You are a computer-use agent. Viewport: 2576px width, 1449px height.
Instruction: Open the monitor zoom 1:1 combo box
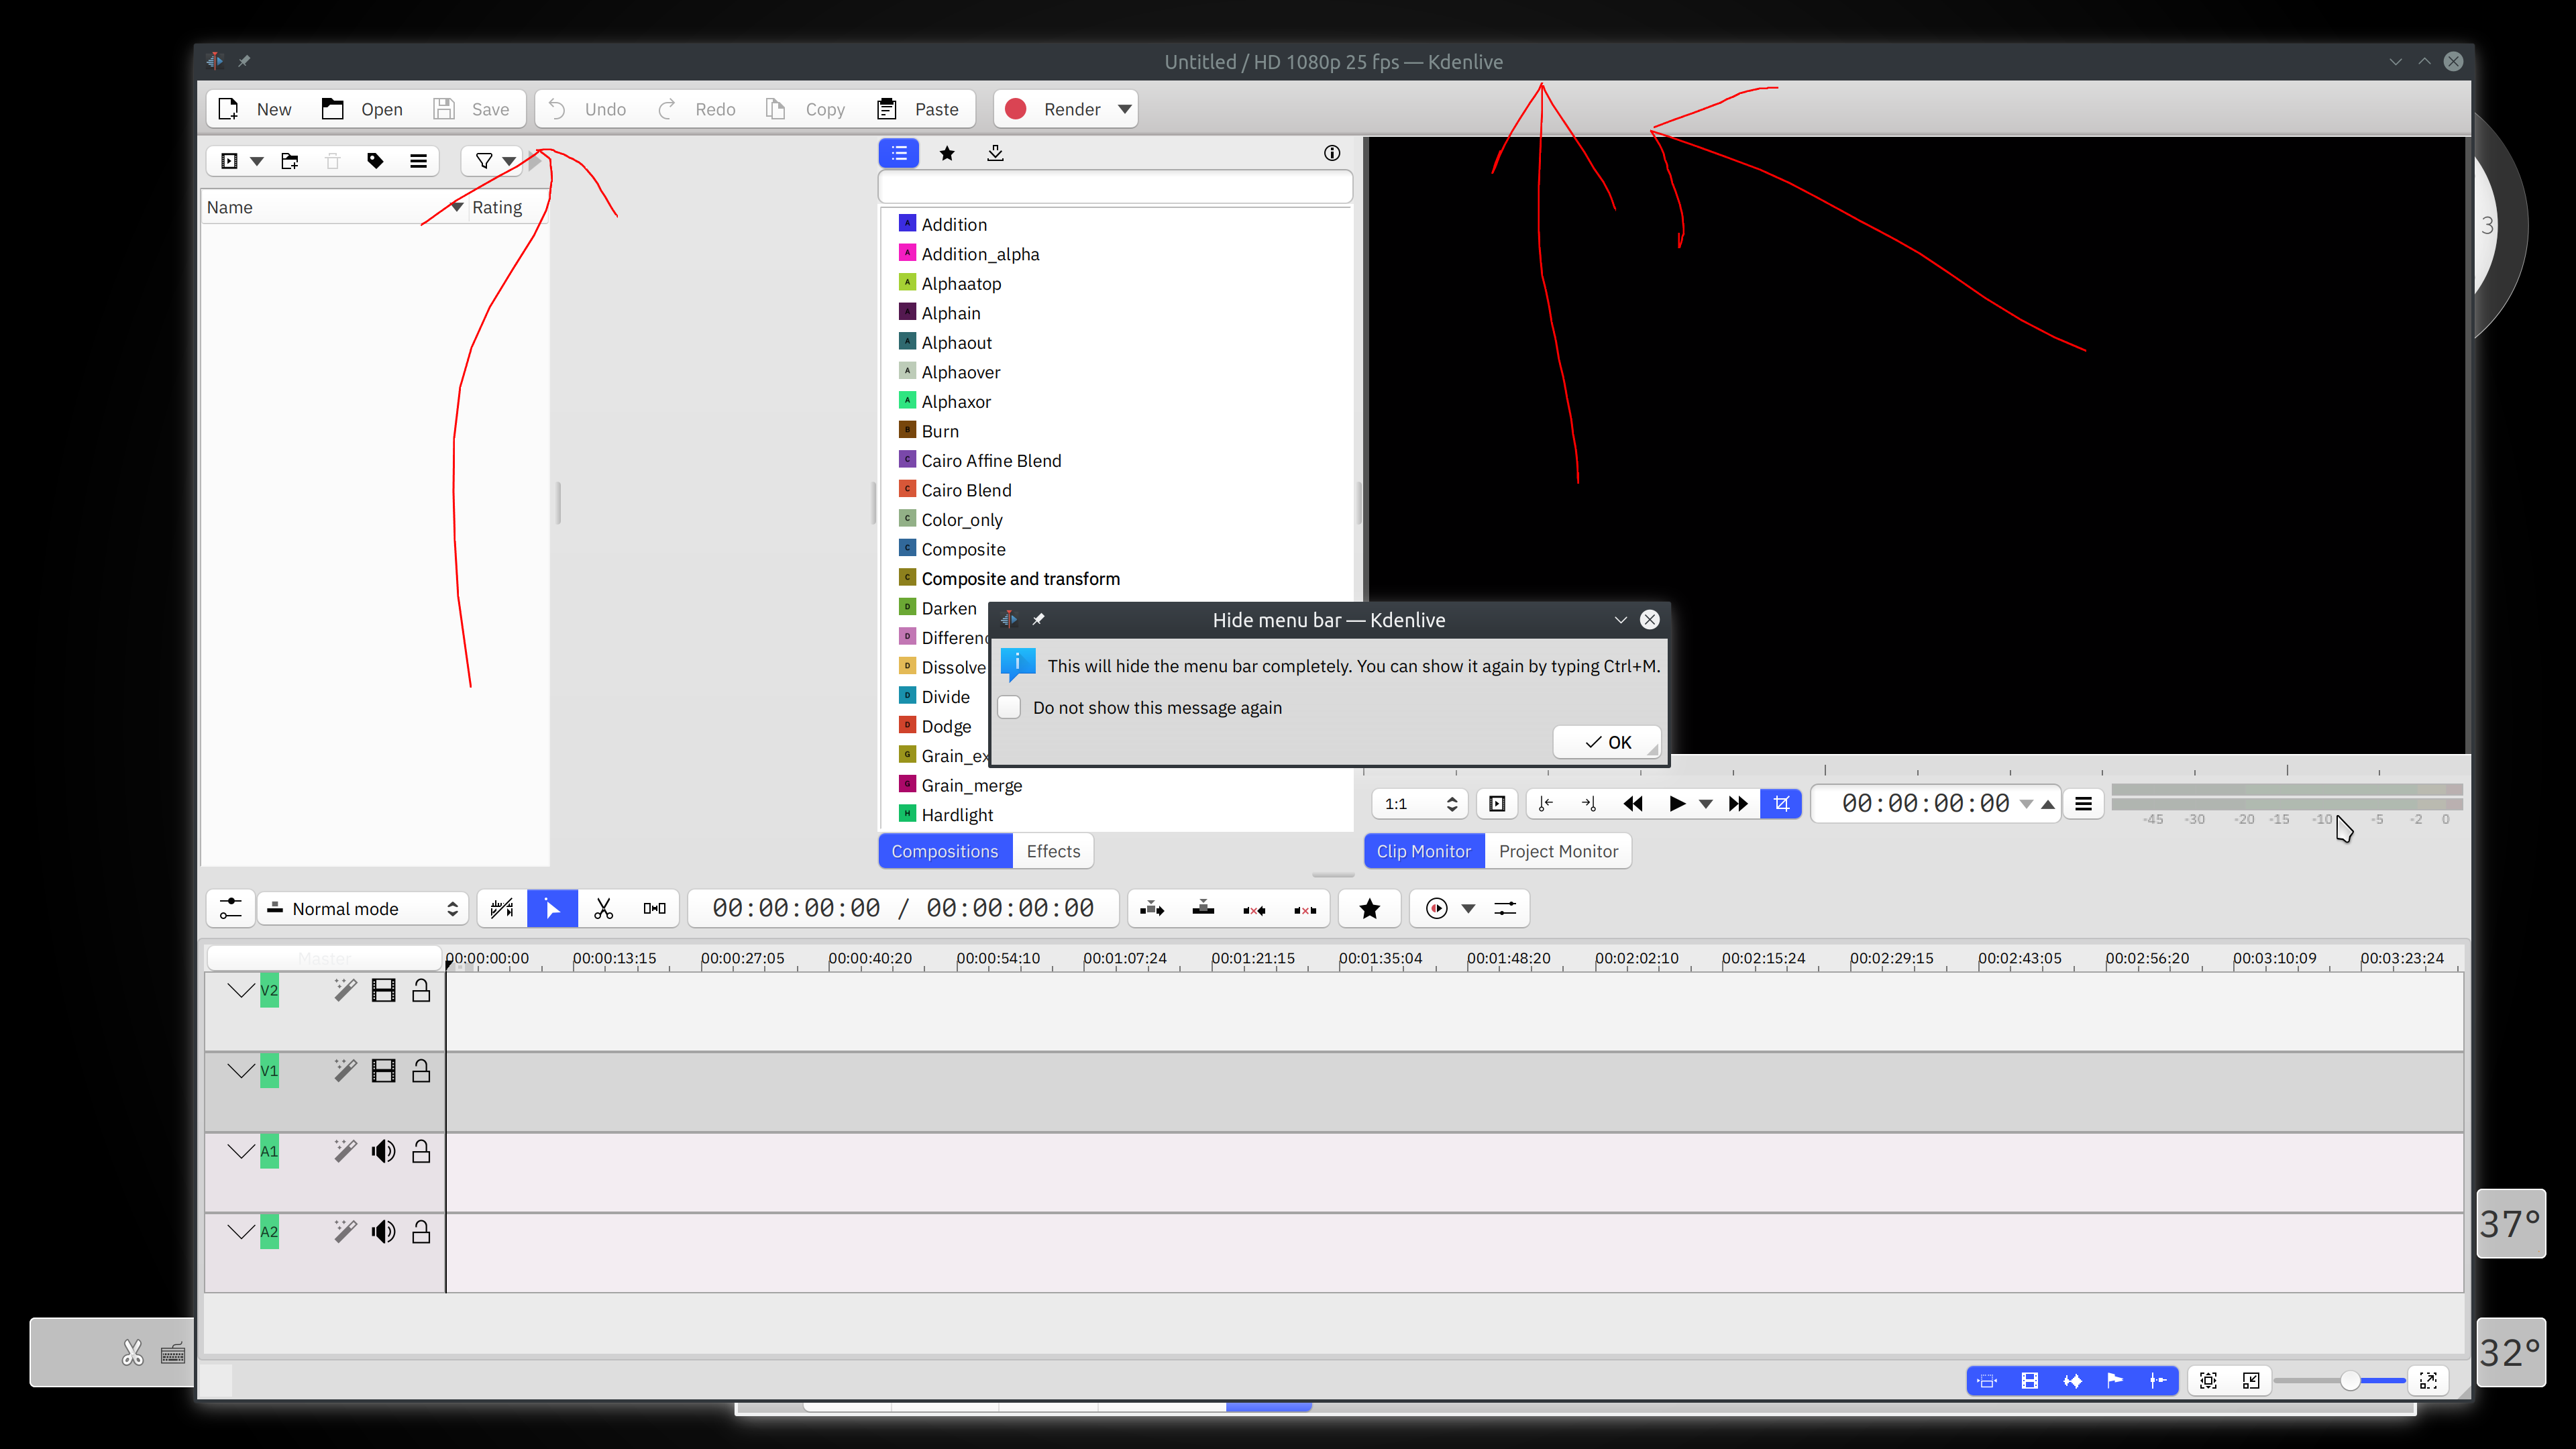[x=1419, y=804]
